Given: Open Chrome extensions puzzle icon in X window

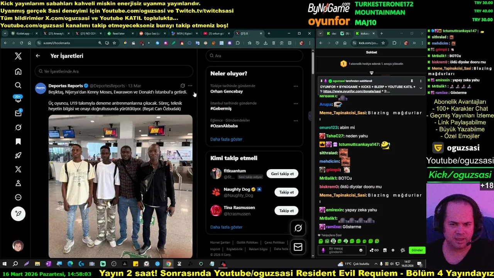Looking at the screenshot, I should pos(238,43).
